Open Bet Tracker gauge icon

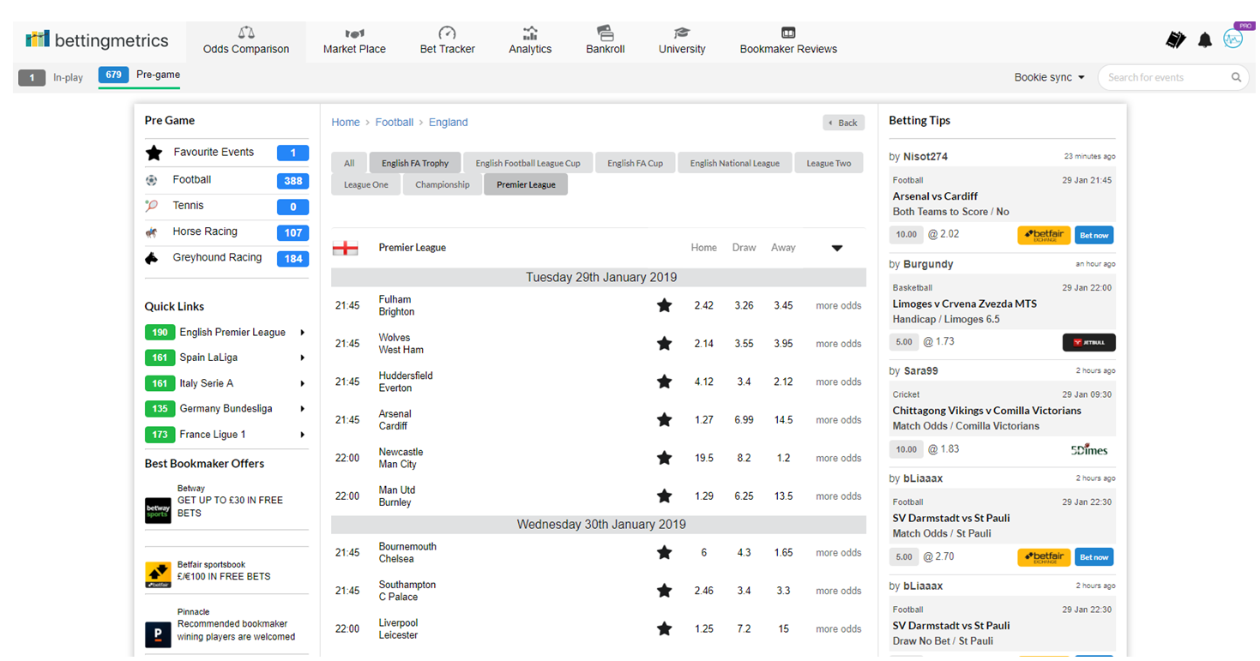pyautogui.click(x=447, y=33)
